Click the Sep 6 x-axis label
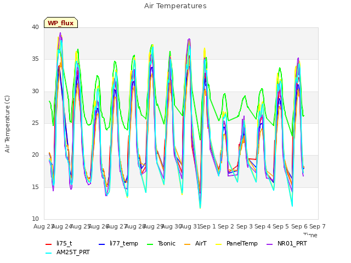Screen dimensions: 351x263 (299, 226)
